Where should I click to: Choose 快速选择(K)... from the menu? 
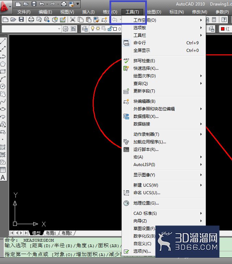(x=164, y=68)
